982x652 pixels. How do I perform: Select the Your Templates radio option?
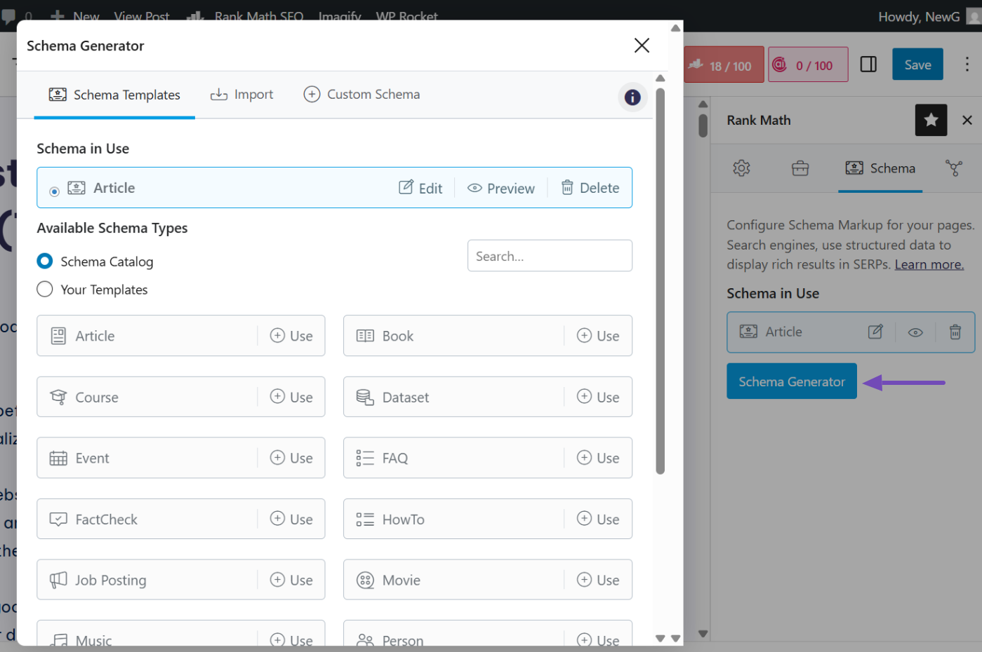click(x=45, y=290)
